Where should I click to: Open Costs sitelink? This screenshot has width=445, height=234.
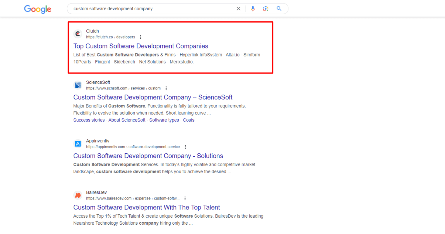[189, 120]
